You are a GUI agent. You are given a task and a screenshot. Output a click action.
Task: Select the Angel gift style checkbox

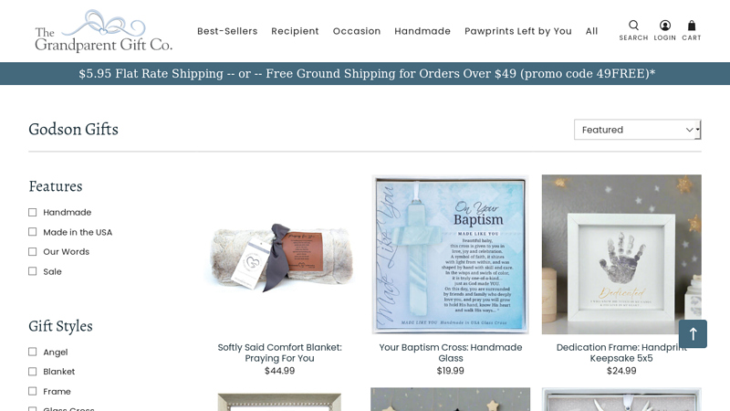pos(32,352)
